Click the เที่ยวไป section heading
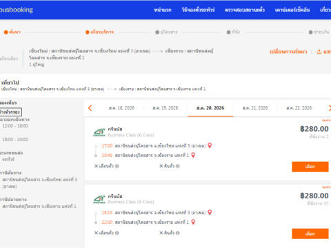The width and height of the screenshot is (331, 248). 10,83
